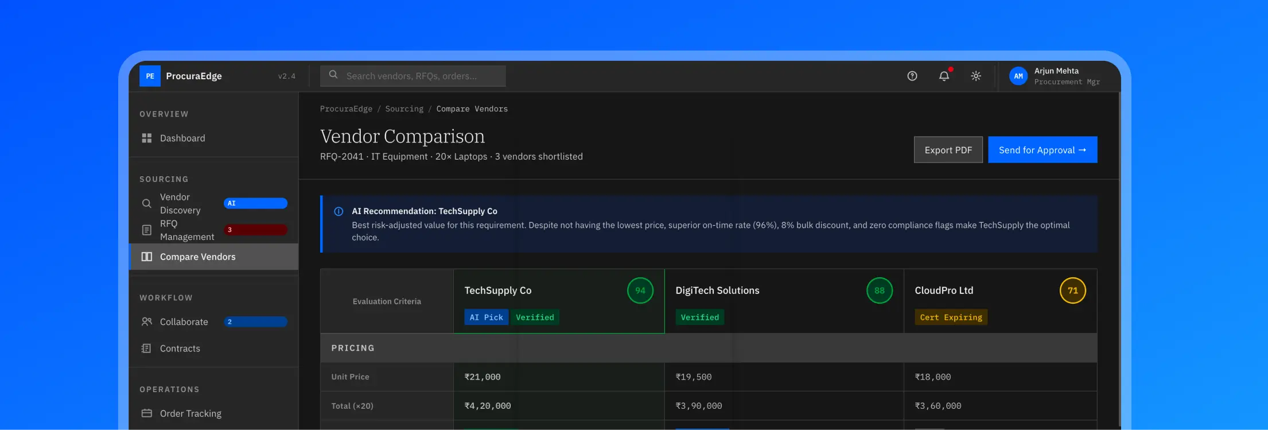1268x430 pixels.
Task: Open the help question mark icon
Action: [912, 76]
